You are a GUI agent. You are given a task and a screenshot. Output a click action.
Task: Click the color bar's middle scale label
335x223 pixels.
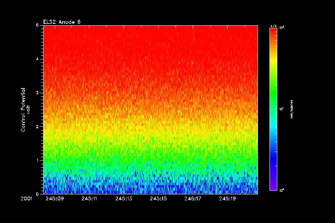pos(281,109)
